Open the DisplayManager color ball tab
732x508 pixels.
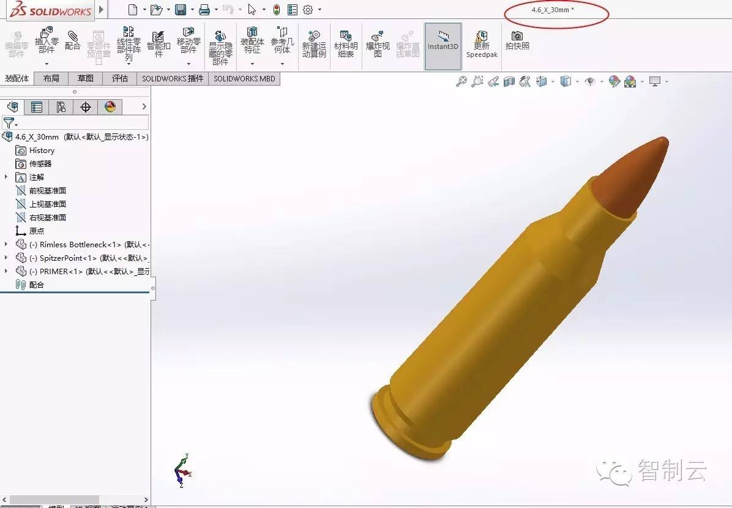[110, 107]
